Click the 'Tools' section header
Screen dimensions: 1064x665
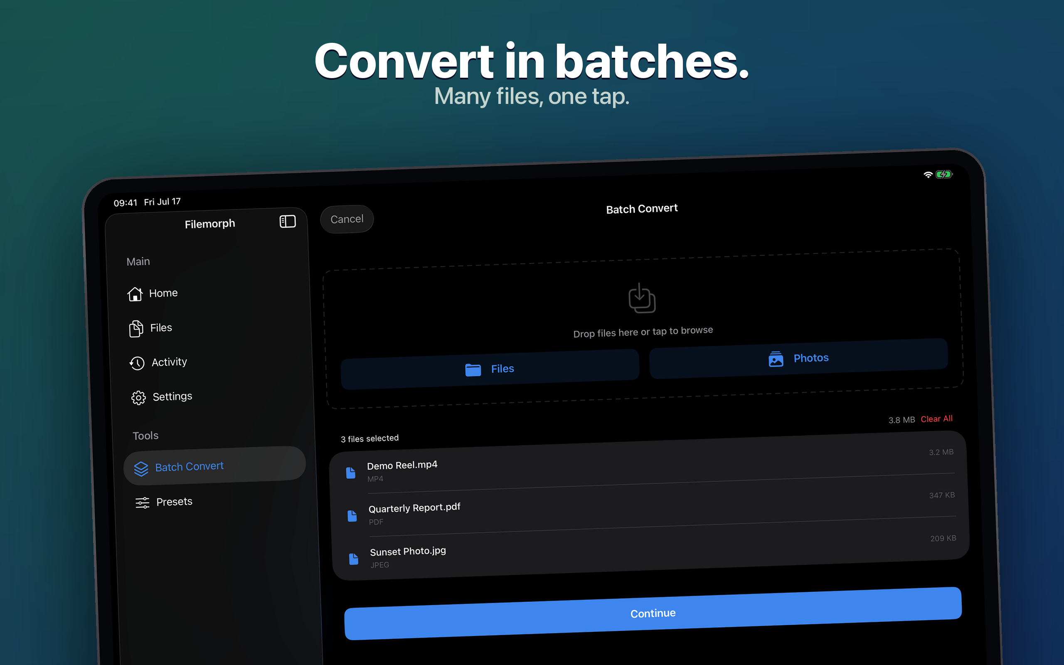coord(145,436)
